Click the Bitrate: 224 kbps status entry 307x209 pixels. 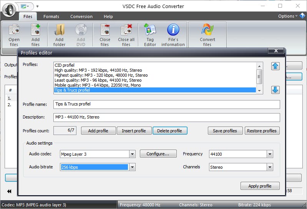point(254,205)
